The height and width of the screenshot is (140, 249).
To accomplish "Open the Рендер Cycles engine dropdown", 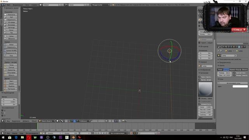I will [100, 5].
